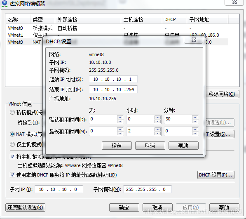Click 主机连接 column header
This screenshot has width=246, height=219.
click(141, 19)
